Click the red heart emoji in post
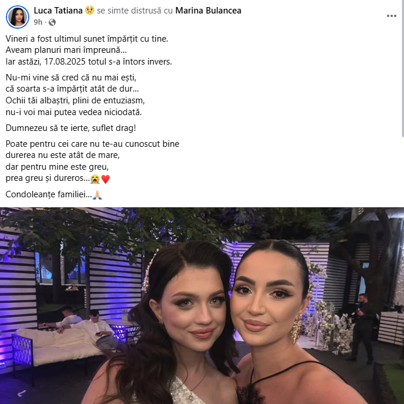 coord(106,179)
